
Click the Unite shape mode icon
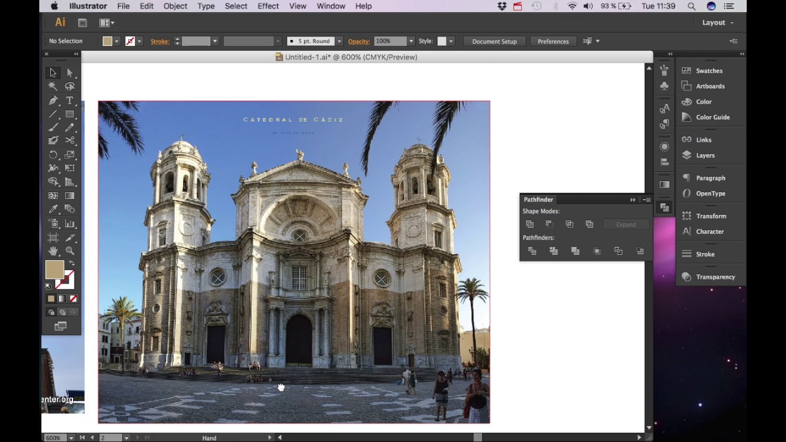(530, 225)
